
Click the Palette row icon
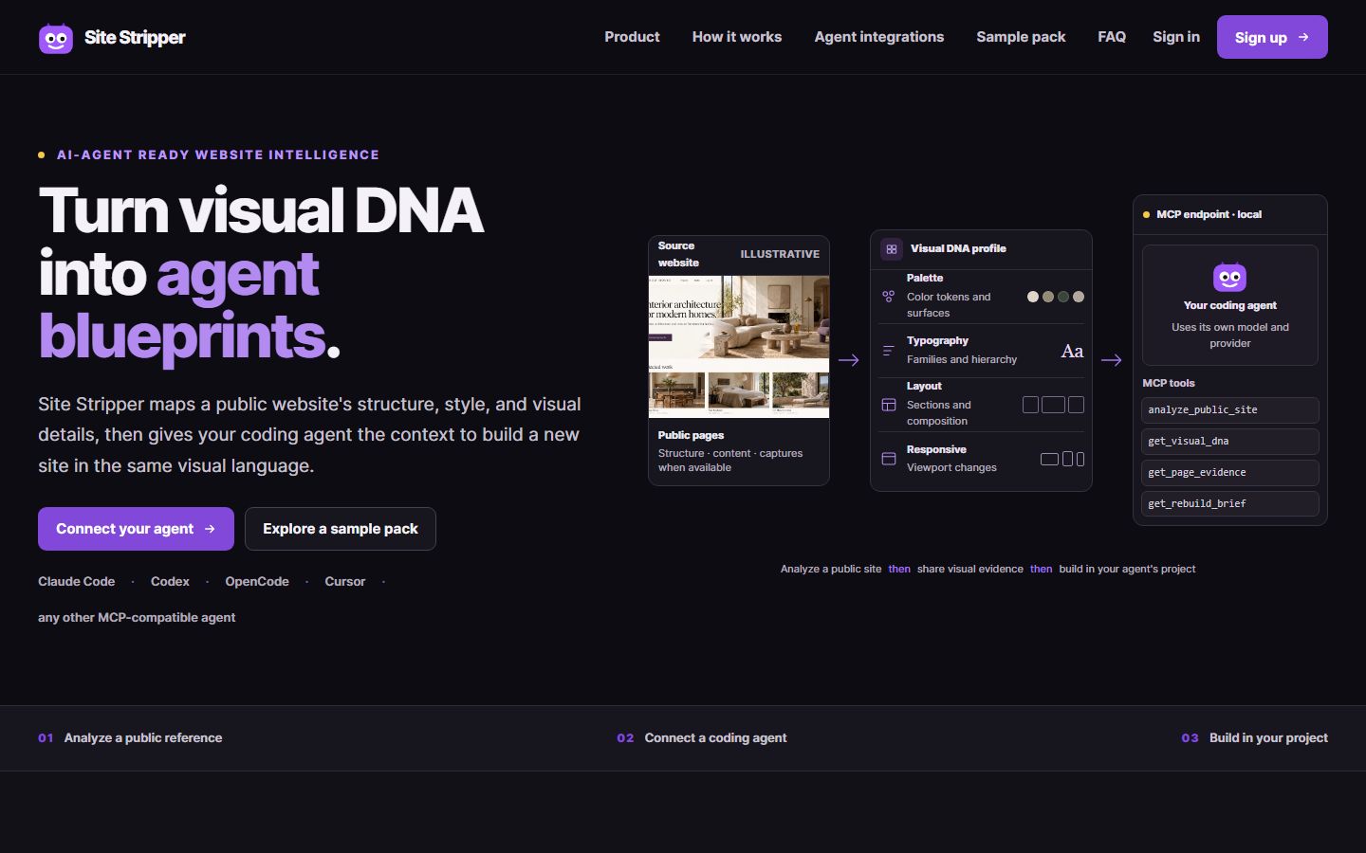click(x=889, y=297)
